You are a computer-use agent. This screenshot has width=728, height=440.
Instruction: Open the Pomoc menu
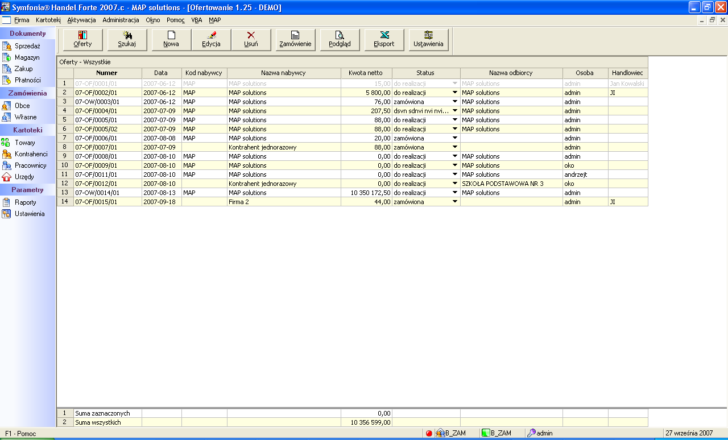pos(176,20)
